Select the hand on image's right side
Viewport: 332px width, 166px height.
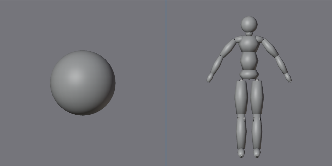click(x=288, y=78)
